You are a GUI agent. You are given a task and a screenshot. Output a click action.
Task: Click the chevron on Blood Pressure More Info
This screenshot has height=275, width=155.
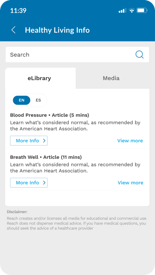44,141
